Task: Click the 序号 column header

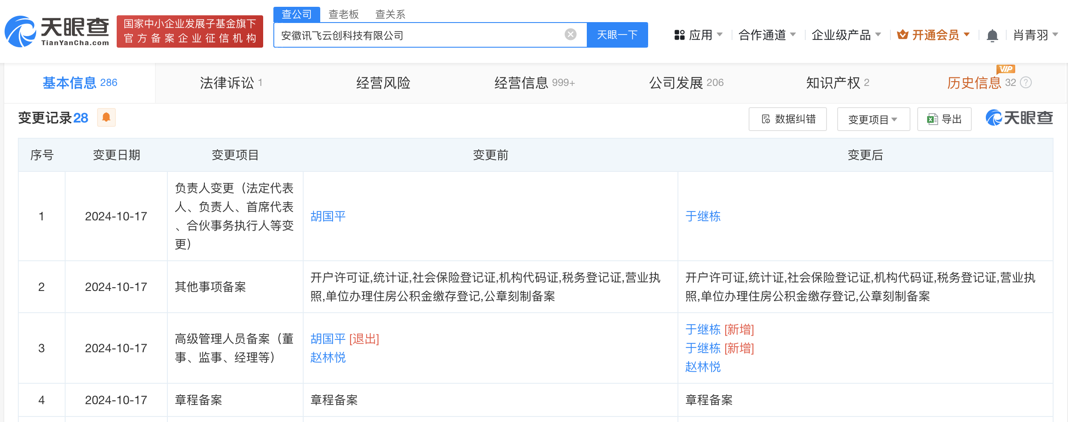Action: [x=42, y=155]
